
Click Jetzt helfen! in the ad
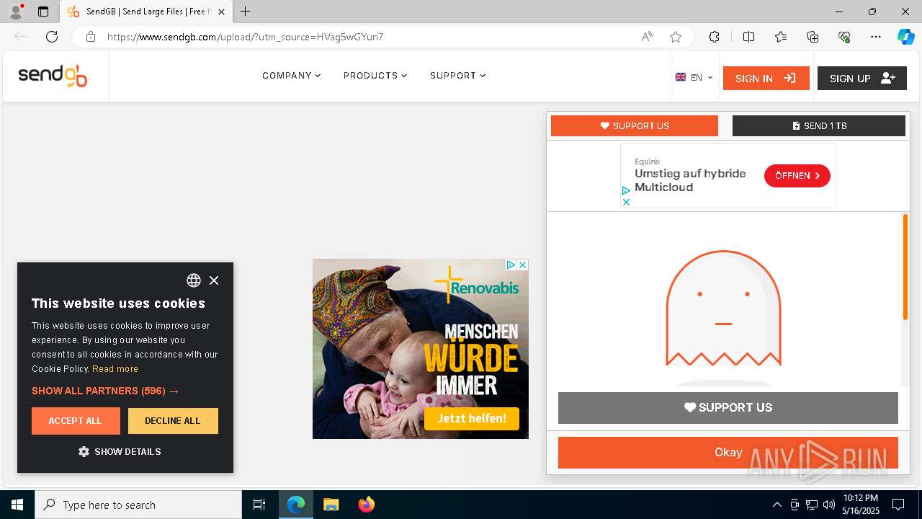pyautogui.click(x=472, y=419)
